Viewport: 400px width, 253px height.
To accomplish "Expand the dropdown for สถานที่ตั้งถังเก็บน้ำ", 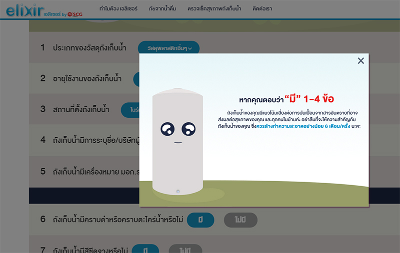I will click(130, 109).
